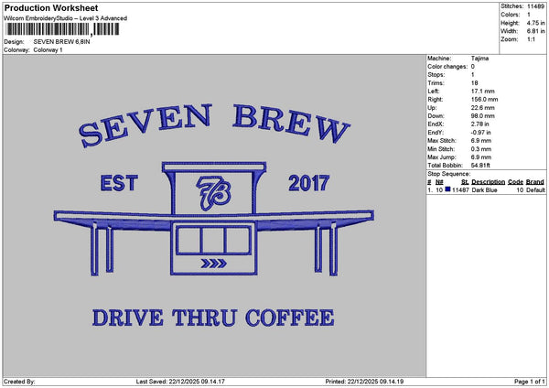Click the DRIVE THRU COFFEE lettering

point(213,318)
